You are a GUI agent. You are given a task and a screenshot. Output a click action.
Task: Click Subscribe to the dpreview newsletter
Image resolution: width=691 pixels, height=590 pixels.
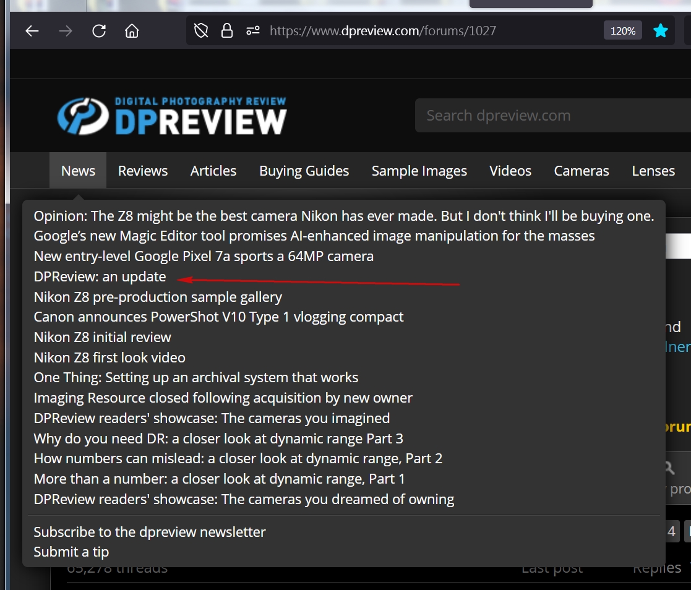[x=149, y=532]
